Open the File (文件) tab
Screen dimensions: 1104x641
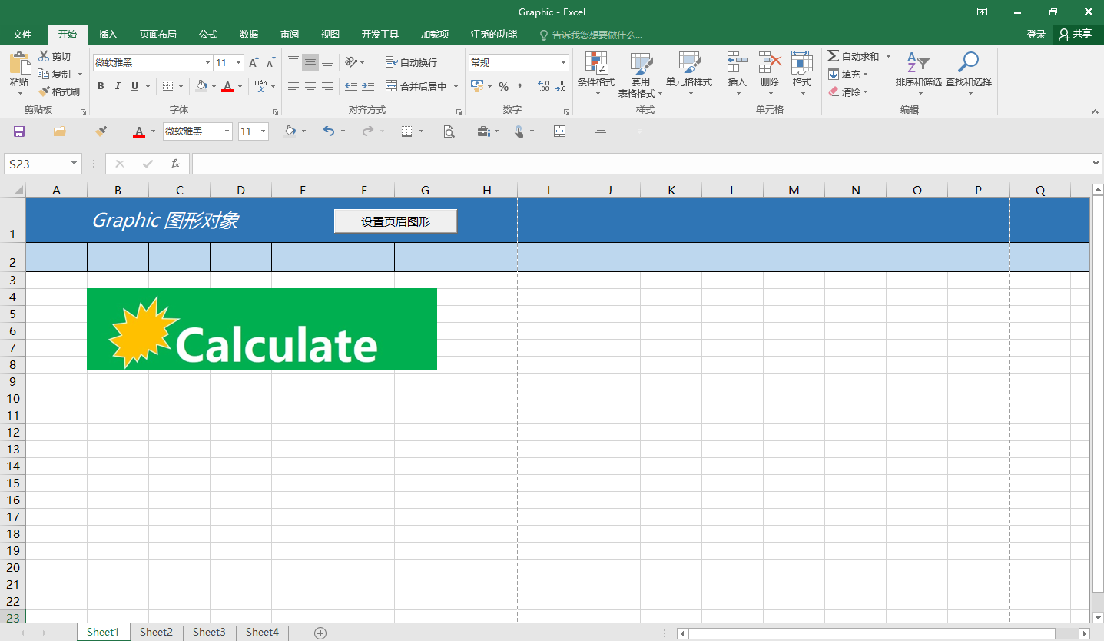[x=22, y=35]
